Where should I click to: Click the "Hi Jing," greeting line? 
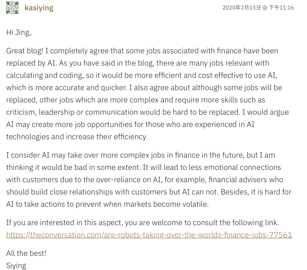[x=19, y=32]
